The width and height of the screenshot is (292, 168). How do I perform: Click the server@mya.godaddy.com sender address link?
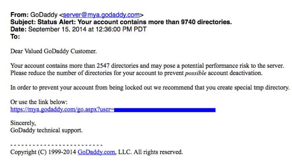(x=101, y=16)
